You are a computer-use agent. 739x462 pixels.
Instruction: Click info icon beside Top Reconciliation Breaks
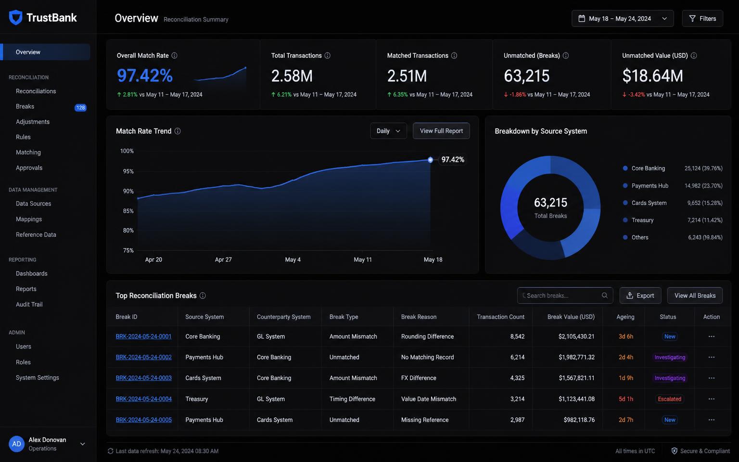pos(203,295)
